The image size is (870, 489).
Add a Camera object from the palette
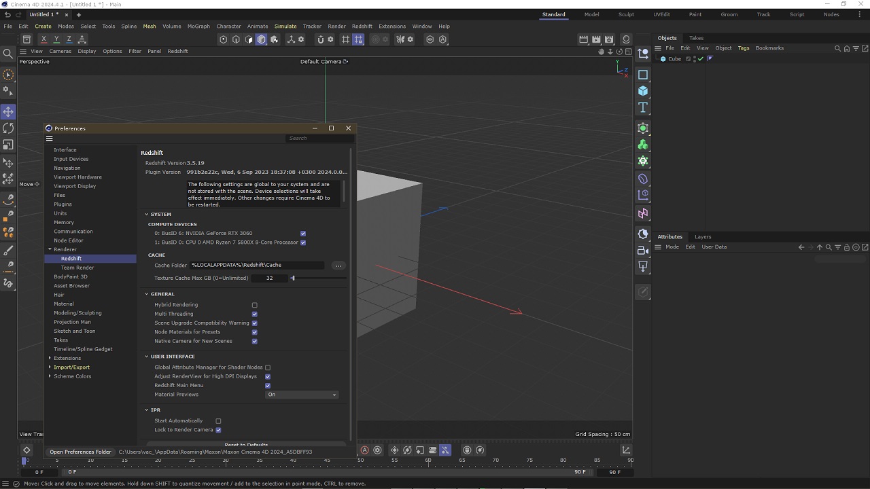point(643,251)
